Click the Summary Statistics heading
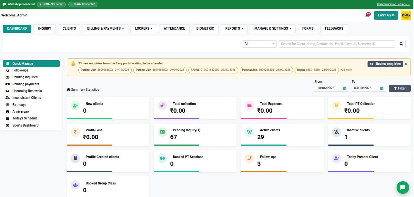The height and width of the screenshot is (197, 414). (83, 90)
